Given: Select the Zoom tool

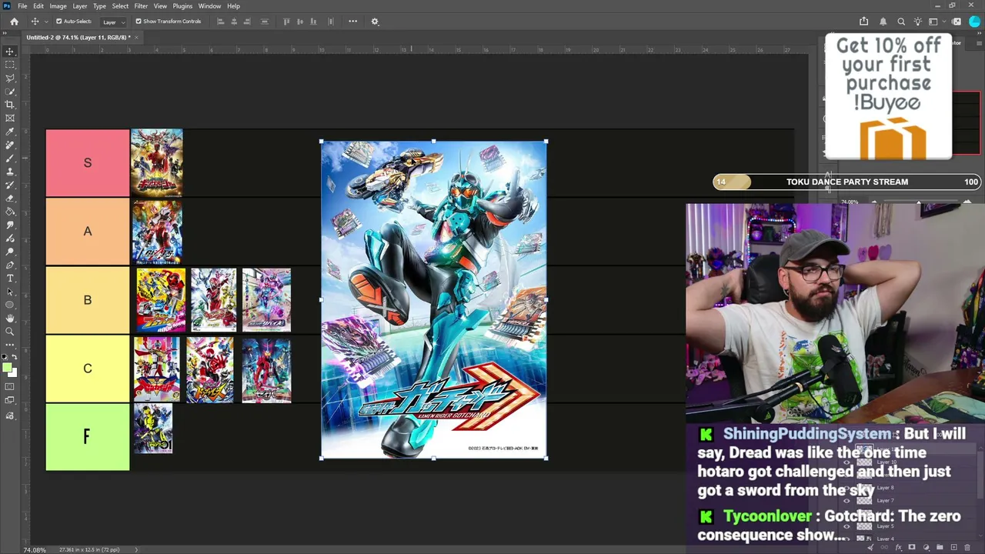Looking at the screenshot, I should (10, 332).
